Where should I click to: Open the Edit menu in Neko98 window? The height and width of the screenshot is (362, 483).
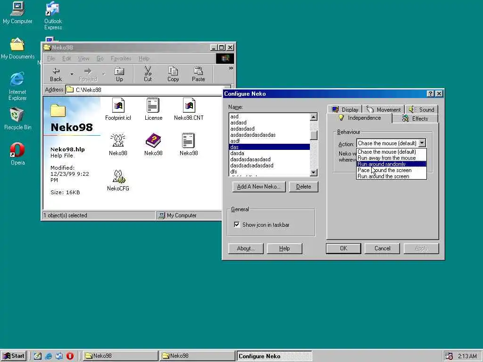(67, 58)
